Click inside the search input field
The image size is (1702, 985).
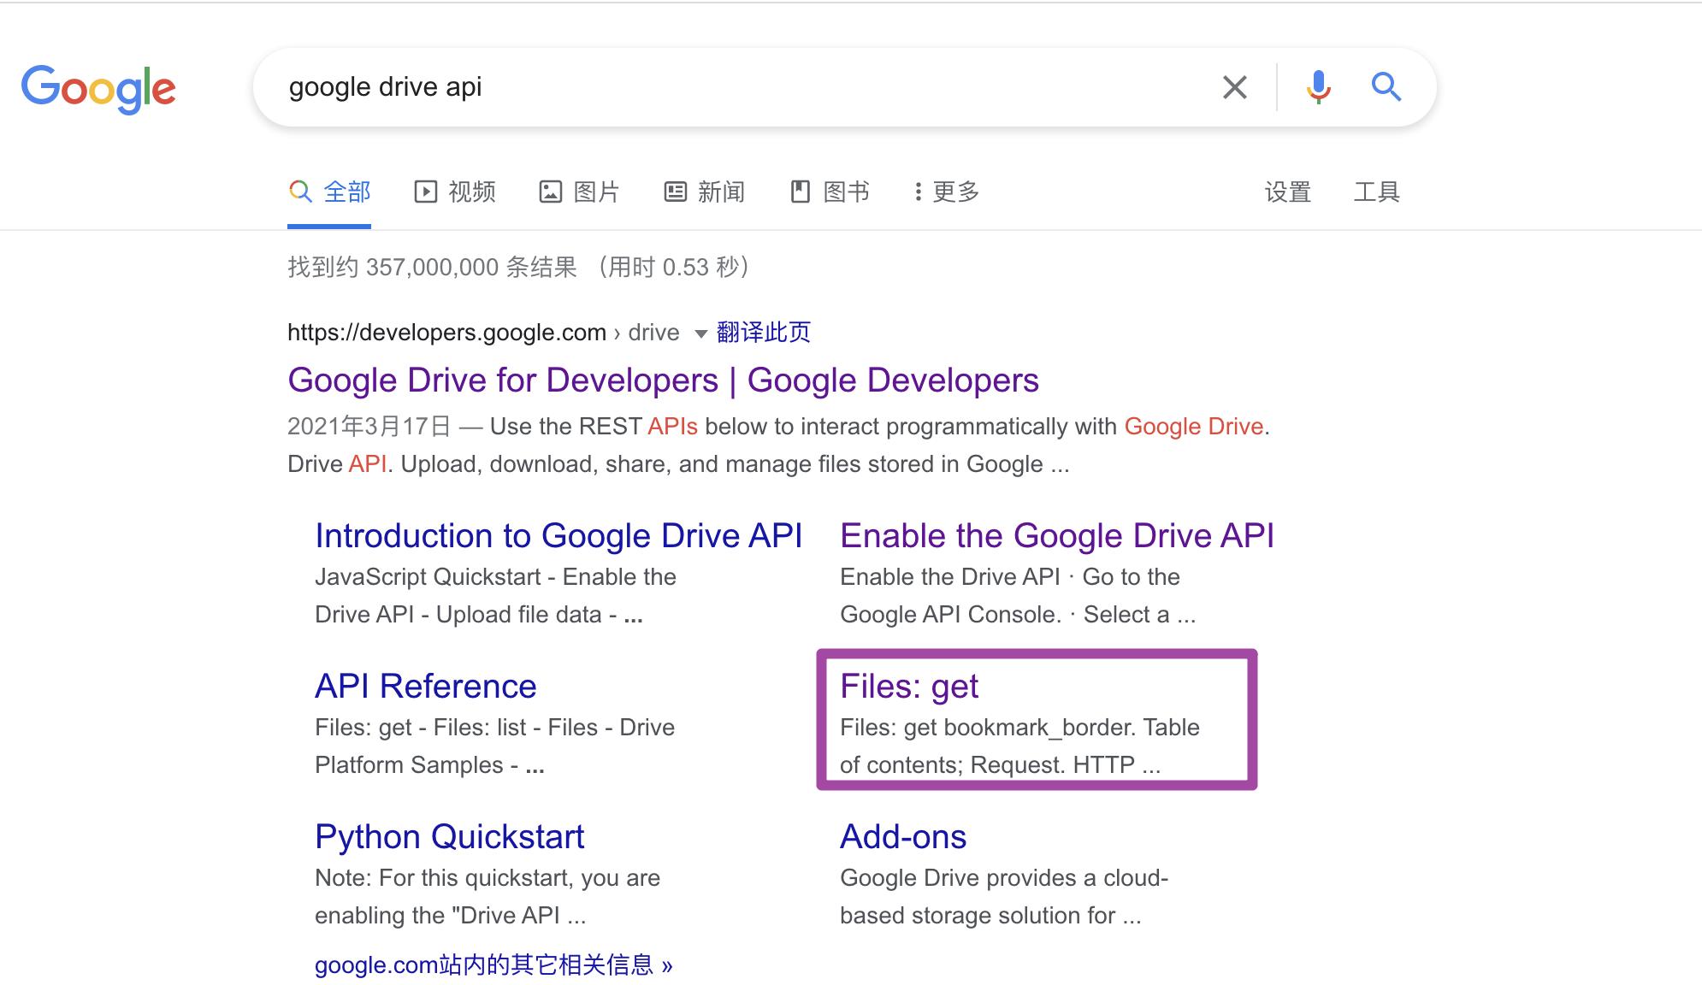point(684,86)
